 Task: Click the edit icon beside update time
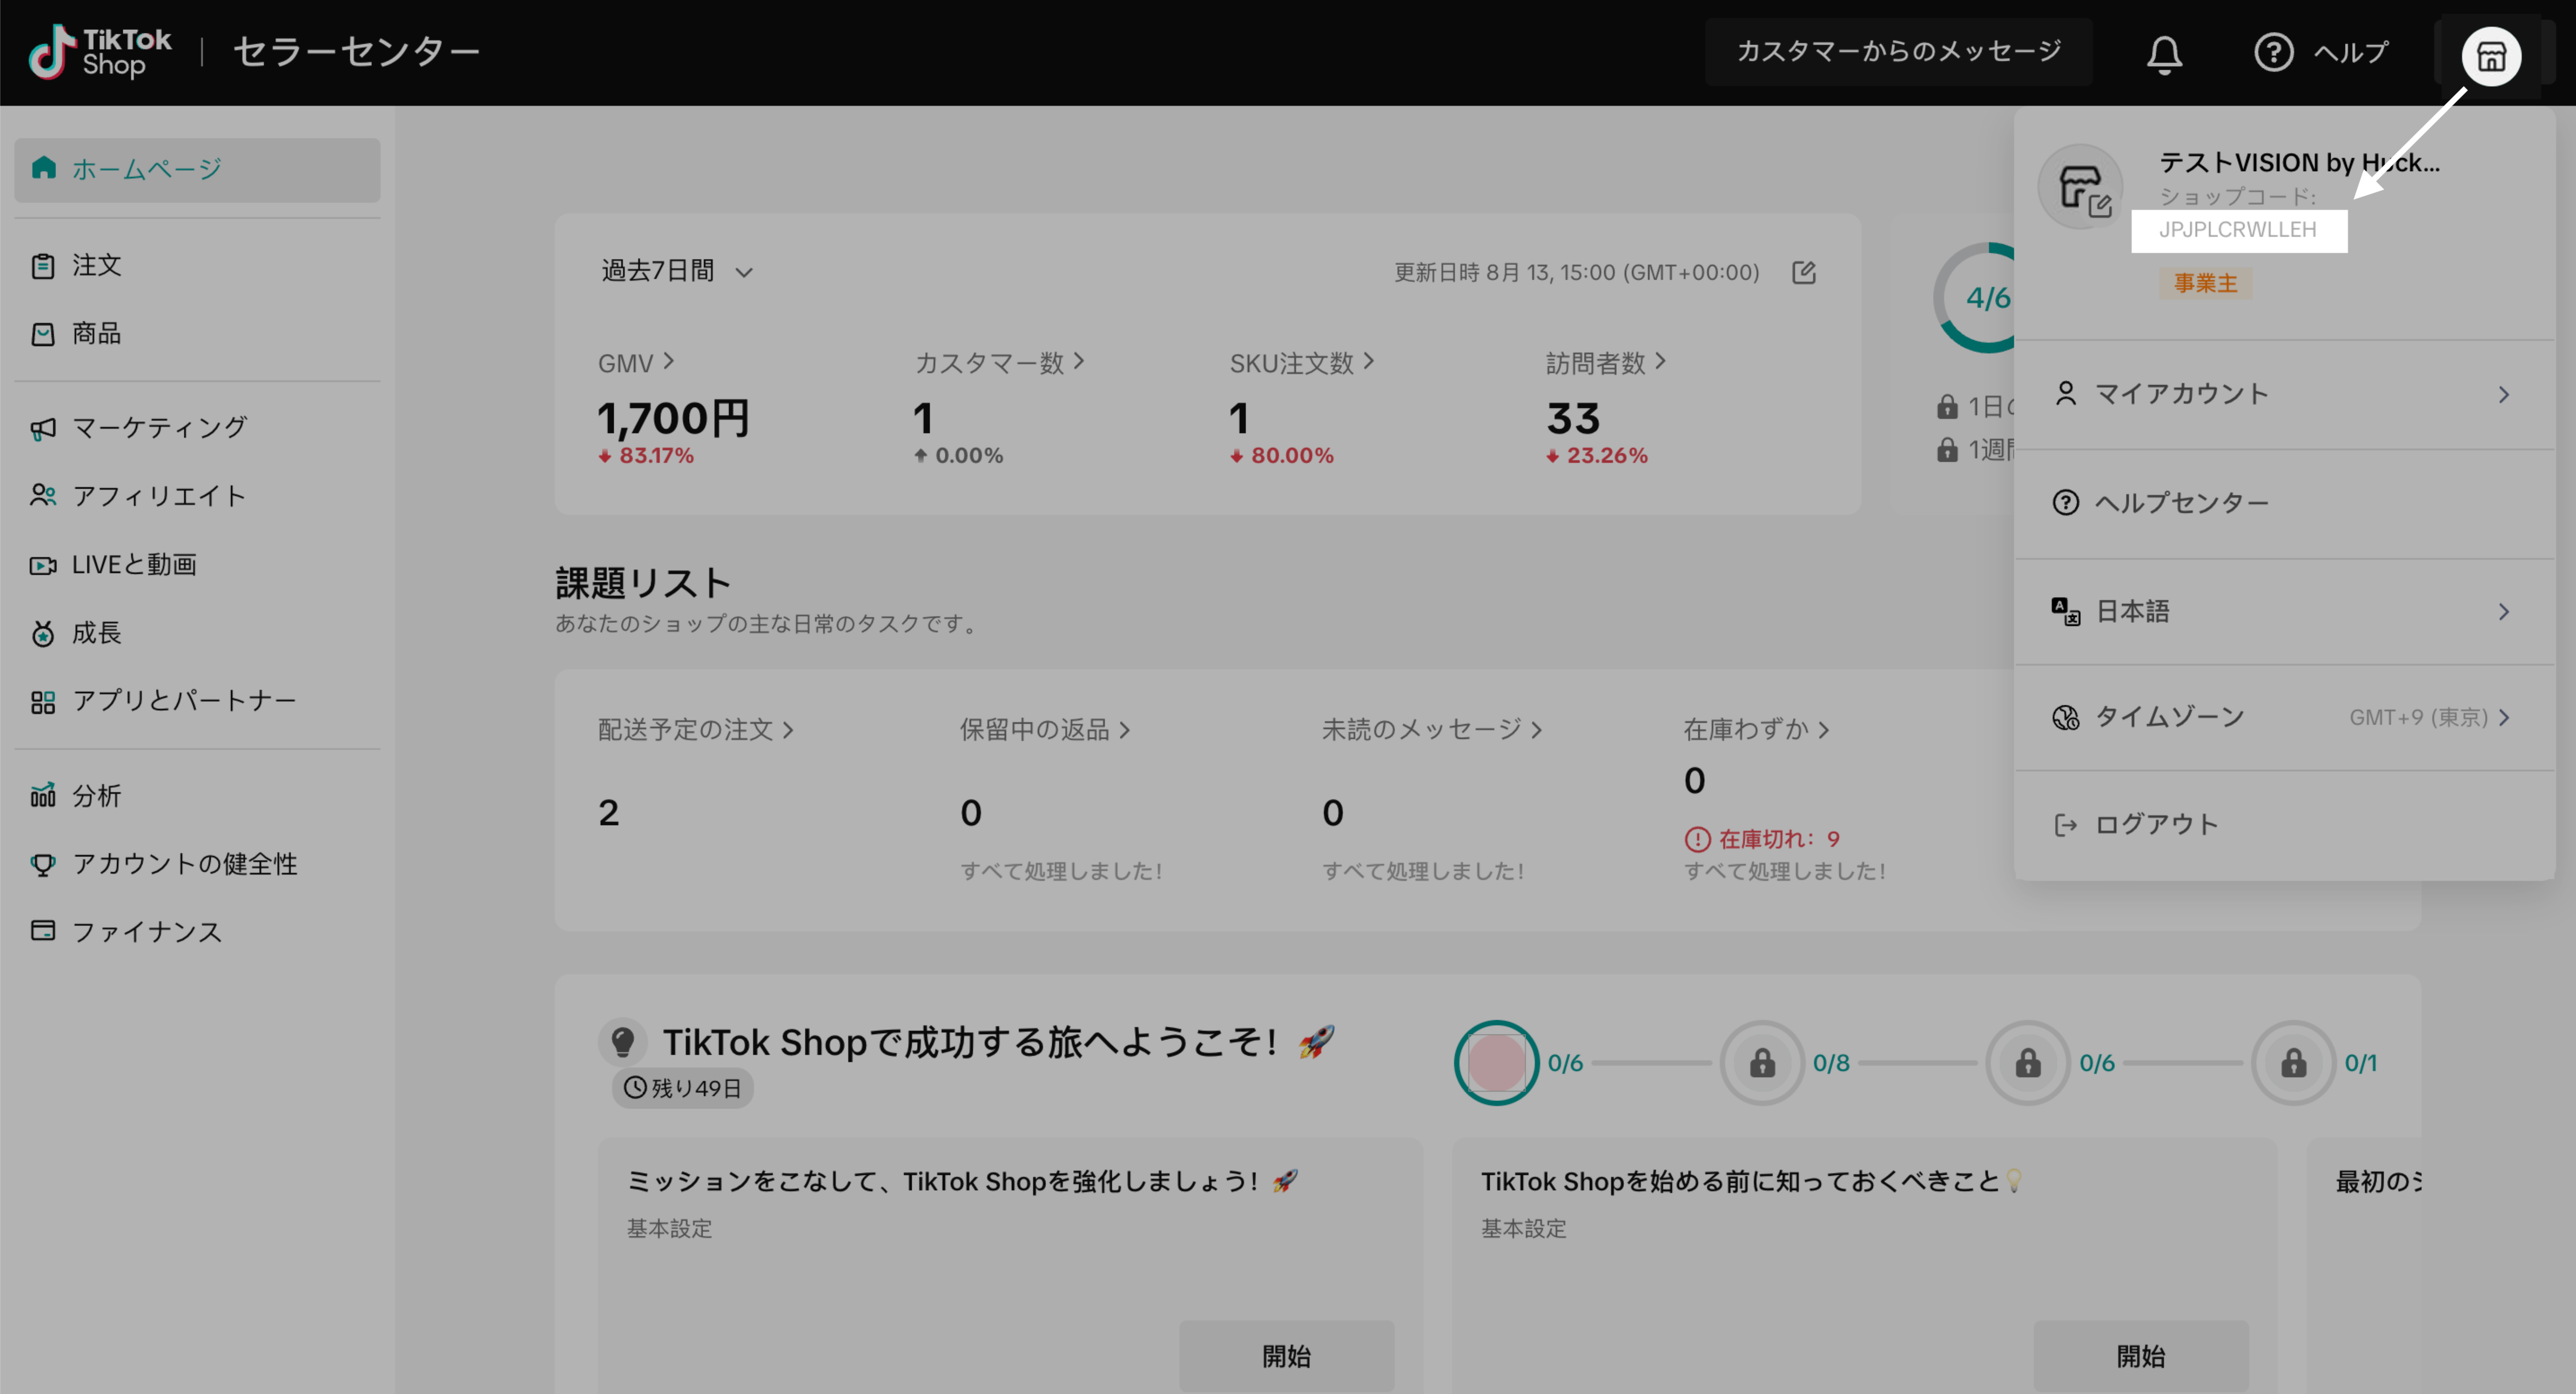point(1803,273)
